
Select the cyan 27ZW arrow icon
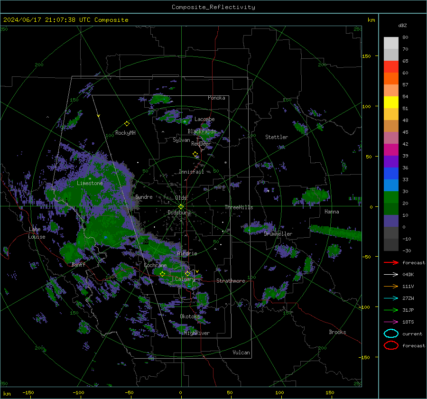click(x=391, y=298)
